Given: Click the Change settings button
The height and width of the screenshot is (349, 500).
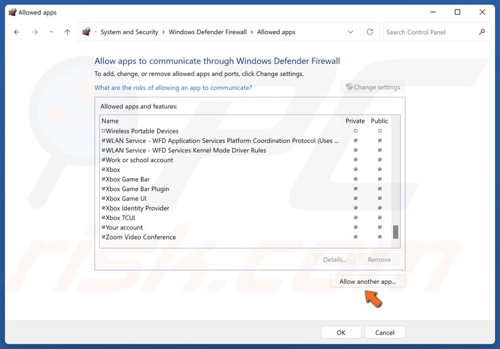Looking at the screenshot, I should 373,87.
